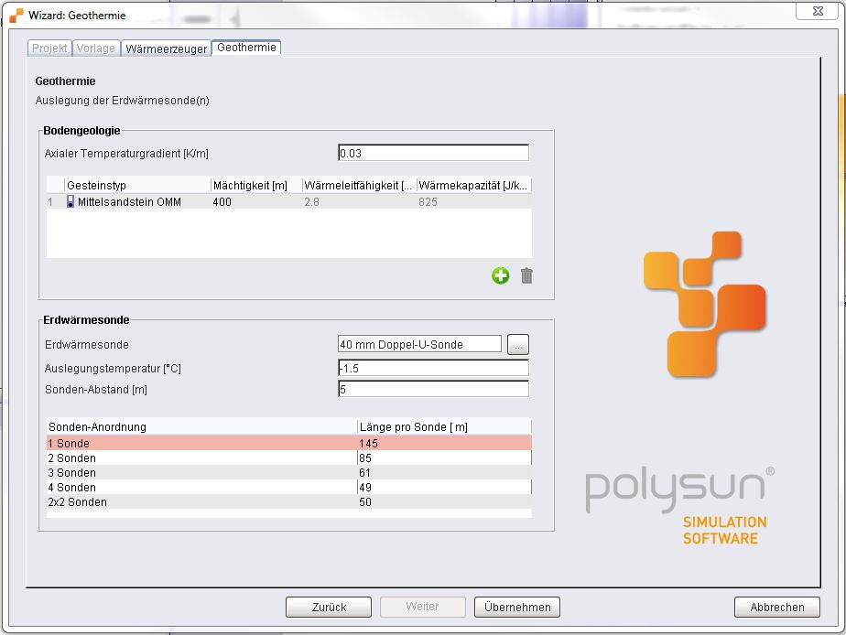Click row number 1 in rock table

tap(50, 201)
